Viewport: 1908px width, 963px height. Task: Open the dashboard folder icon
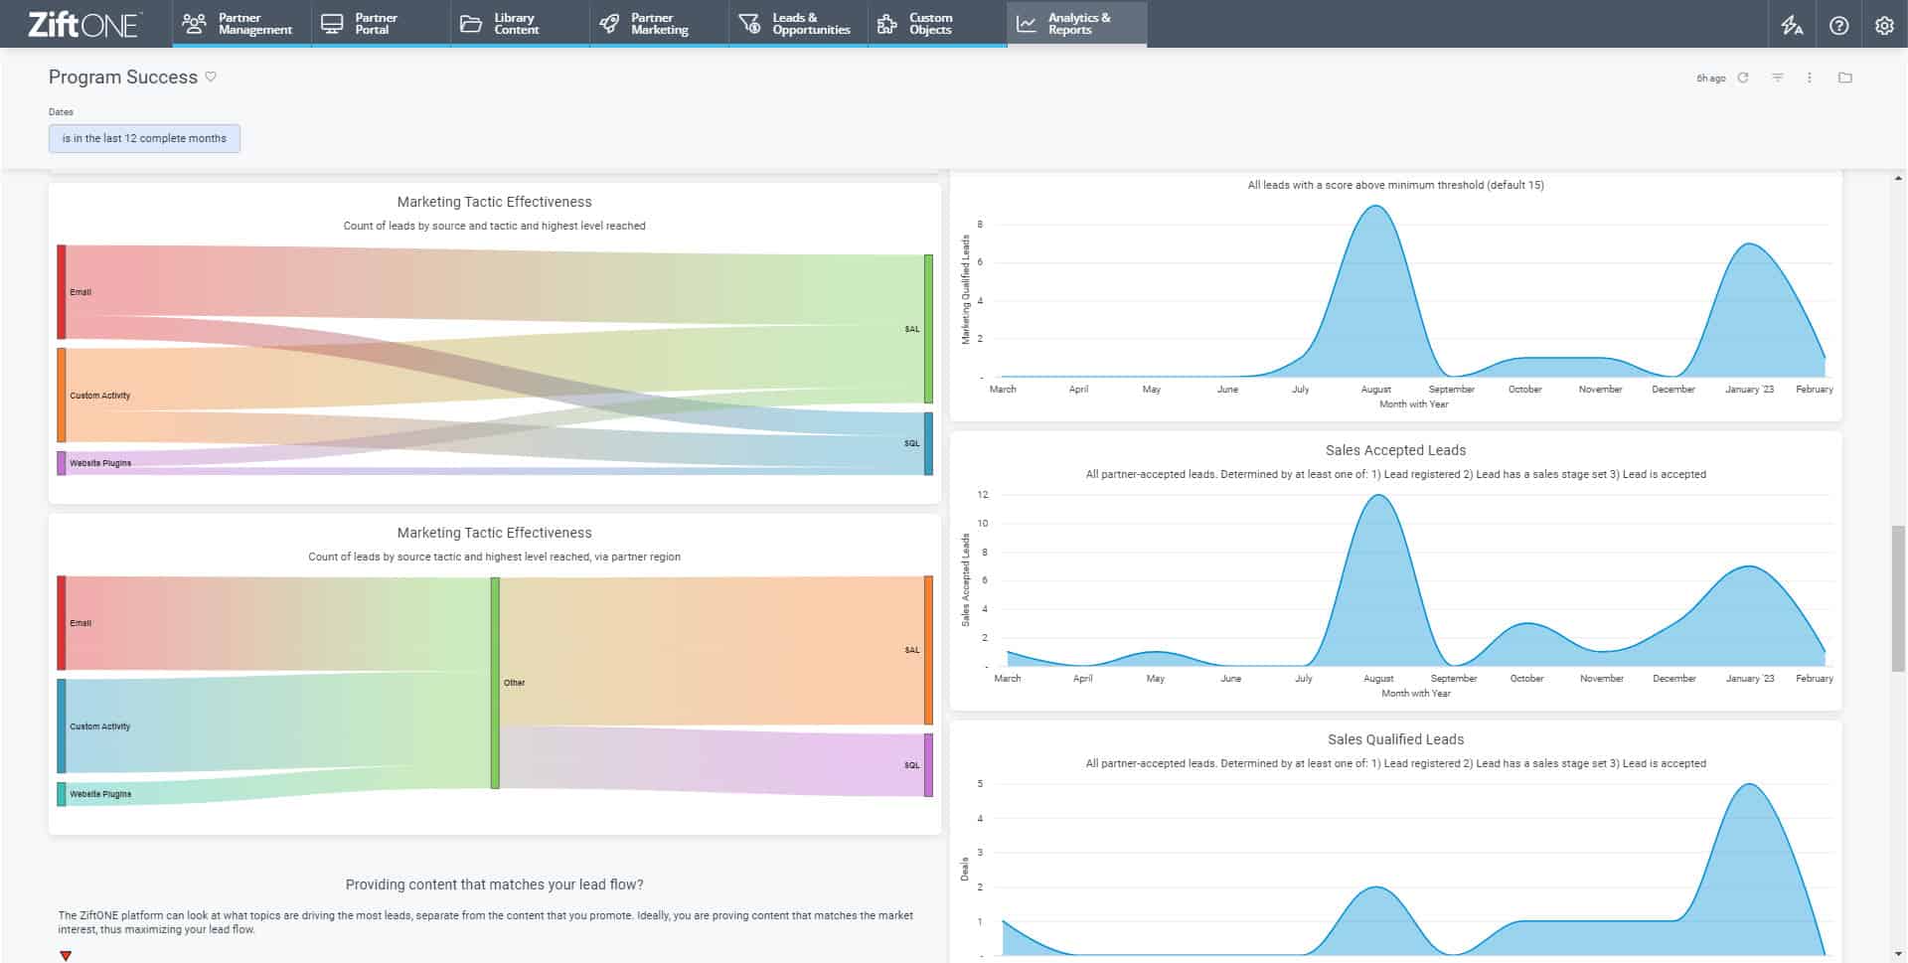(x=1844, y=78)
